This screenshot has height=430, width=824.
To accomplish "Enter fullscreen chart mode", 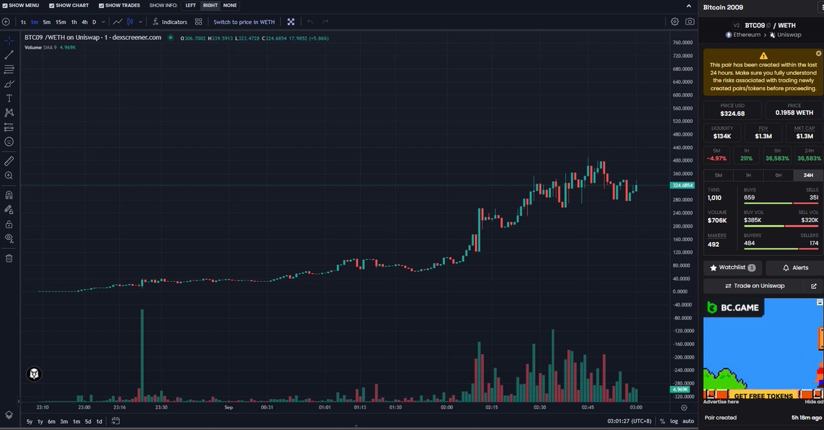I will point(291,22).
